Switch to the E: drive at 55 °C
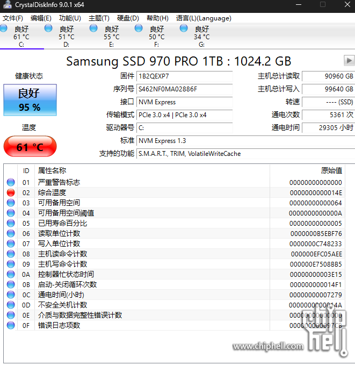Viewport: 355px width, 365px height. [111, 37]
